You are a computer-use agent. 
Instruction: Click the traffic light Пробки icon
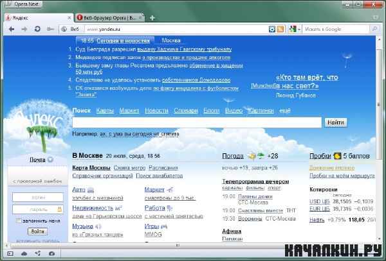coord(337,156)
